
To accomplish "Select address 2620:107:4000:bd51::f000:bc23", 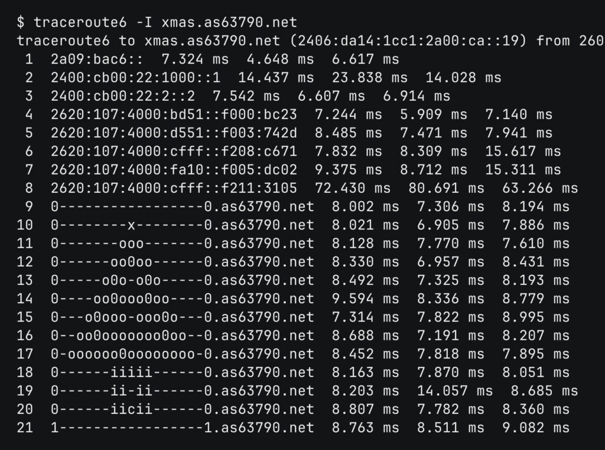I will pyautogui.click(x=174, y=114).
